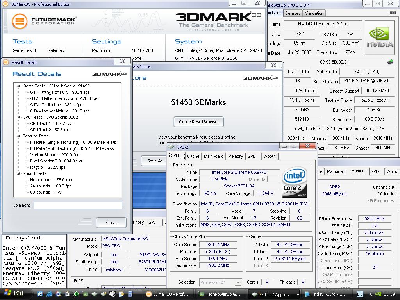Expand hidden tray icons chevron
This screenshot has width=400, height=300.
[x=371, y=294]
